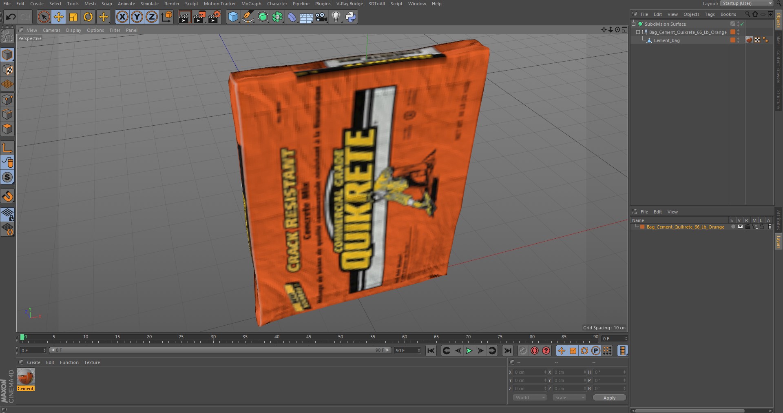This screenshot has height=413, width=783.
Task: Click the Layers panel horizontal scrollbar
Action: [x=689, y=411]
